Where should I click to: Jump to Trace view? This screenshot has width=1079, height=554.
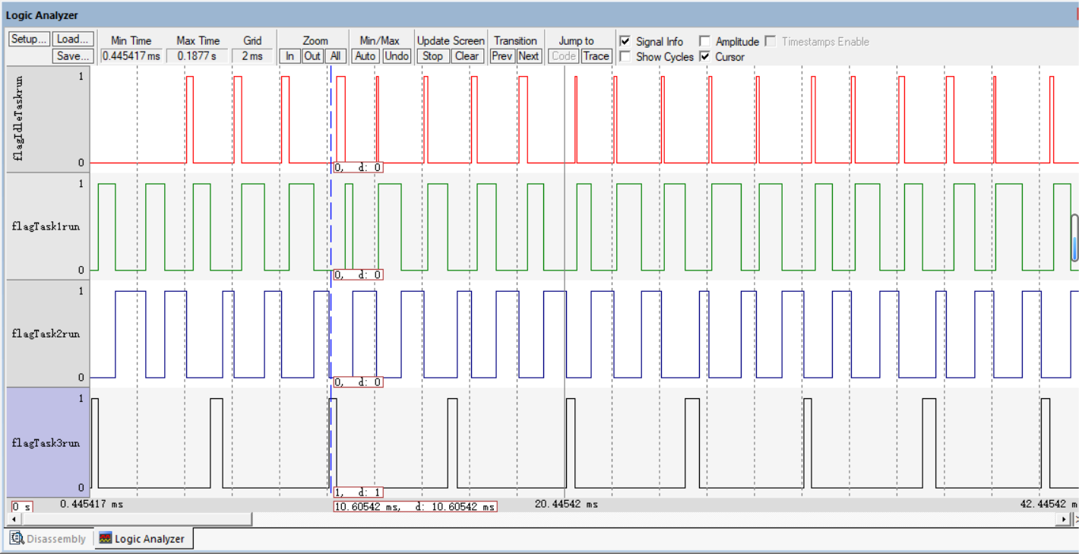(596, 55)
